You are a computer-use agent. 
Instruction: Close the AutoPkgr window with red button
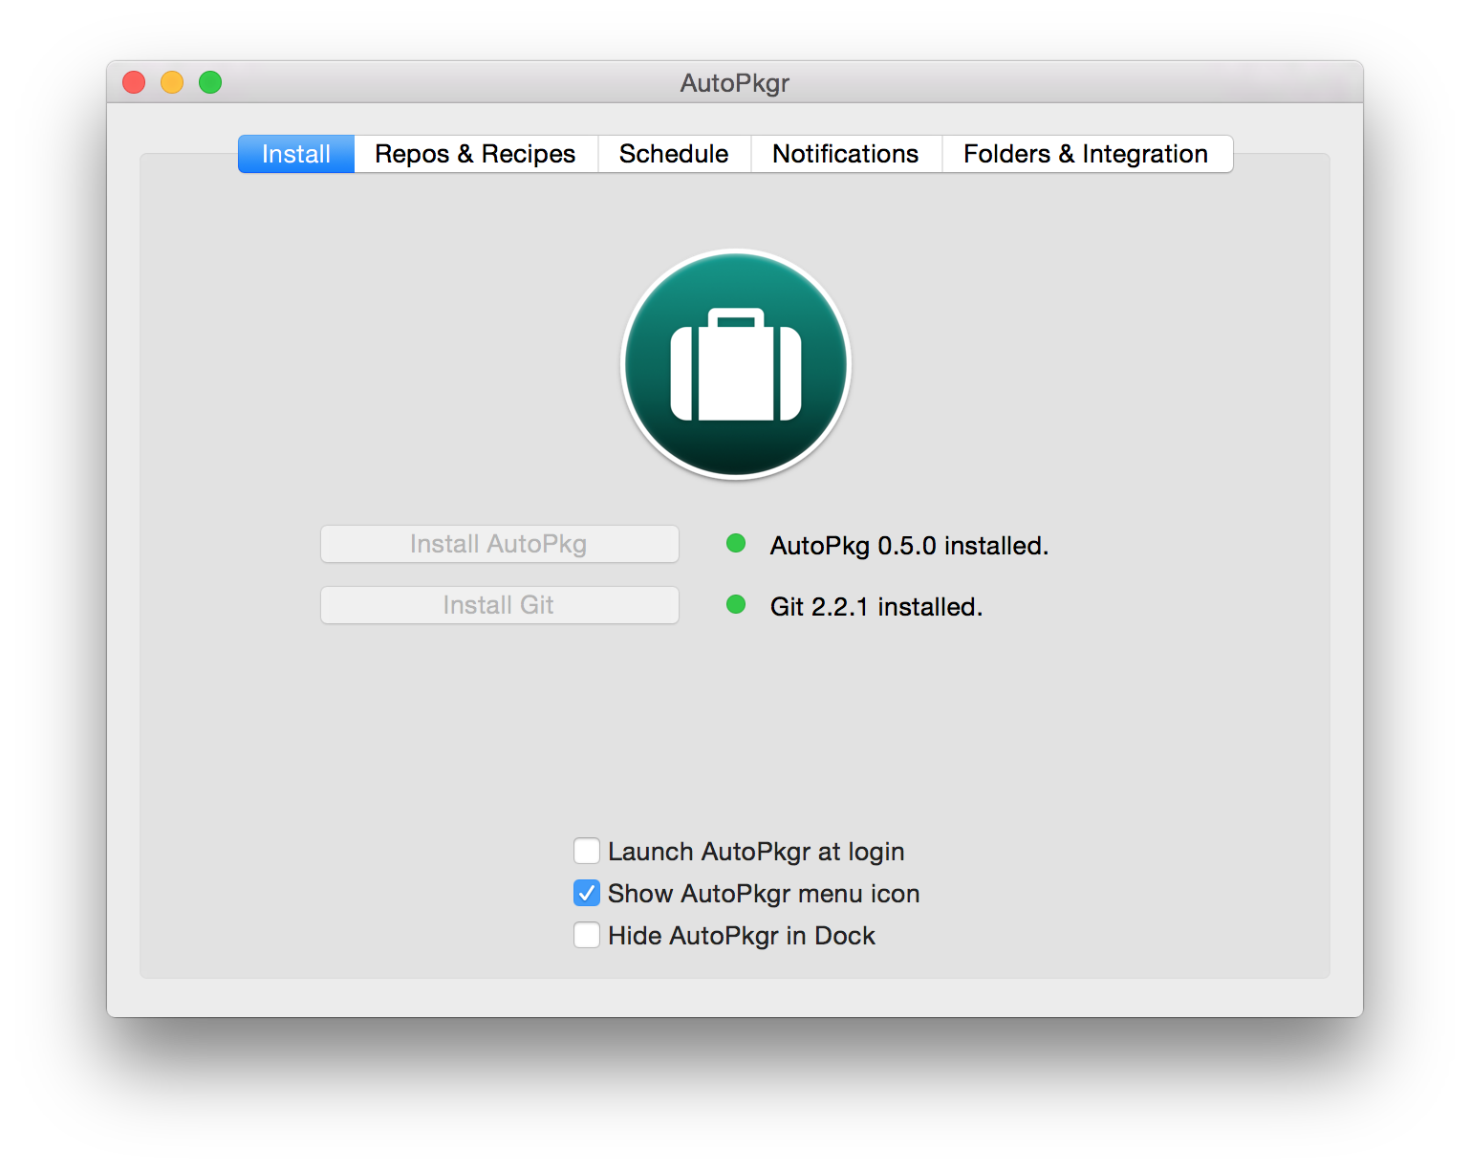[x=134, y=82]
